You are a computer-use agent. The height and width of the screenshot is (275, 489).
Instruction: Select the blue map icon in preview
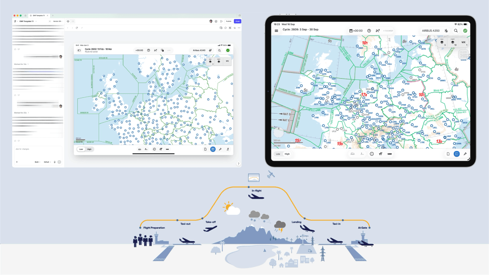click(x=213, y=149)
